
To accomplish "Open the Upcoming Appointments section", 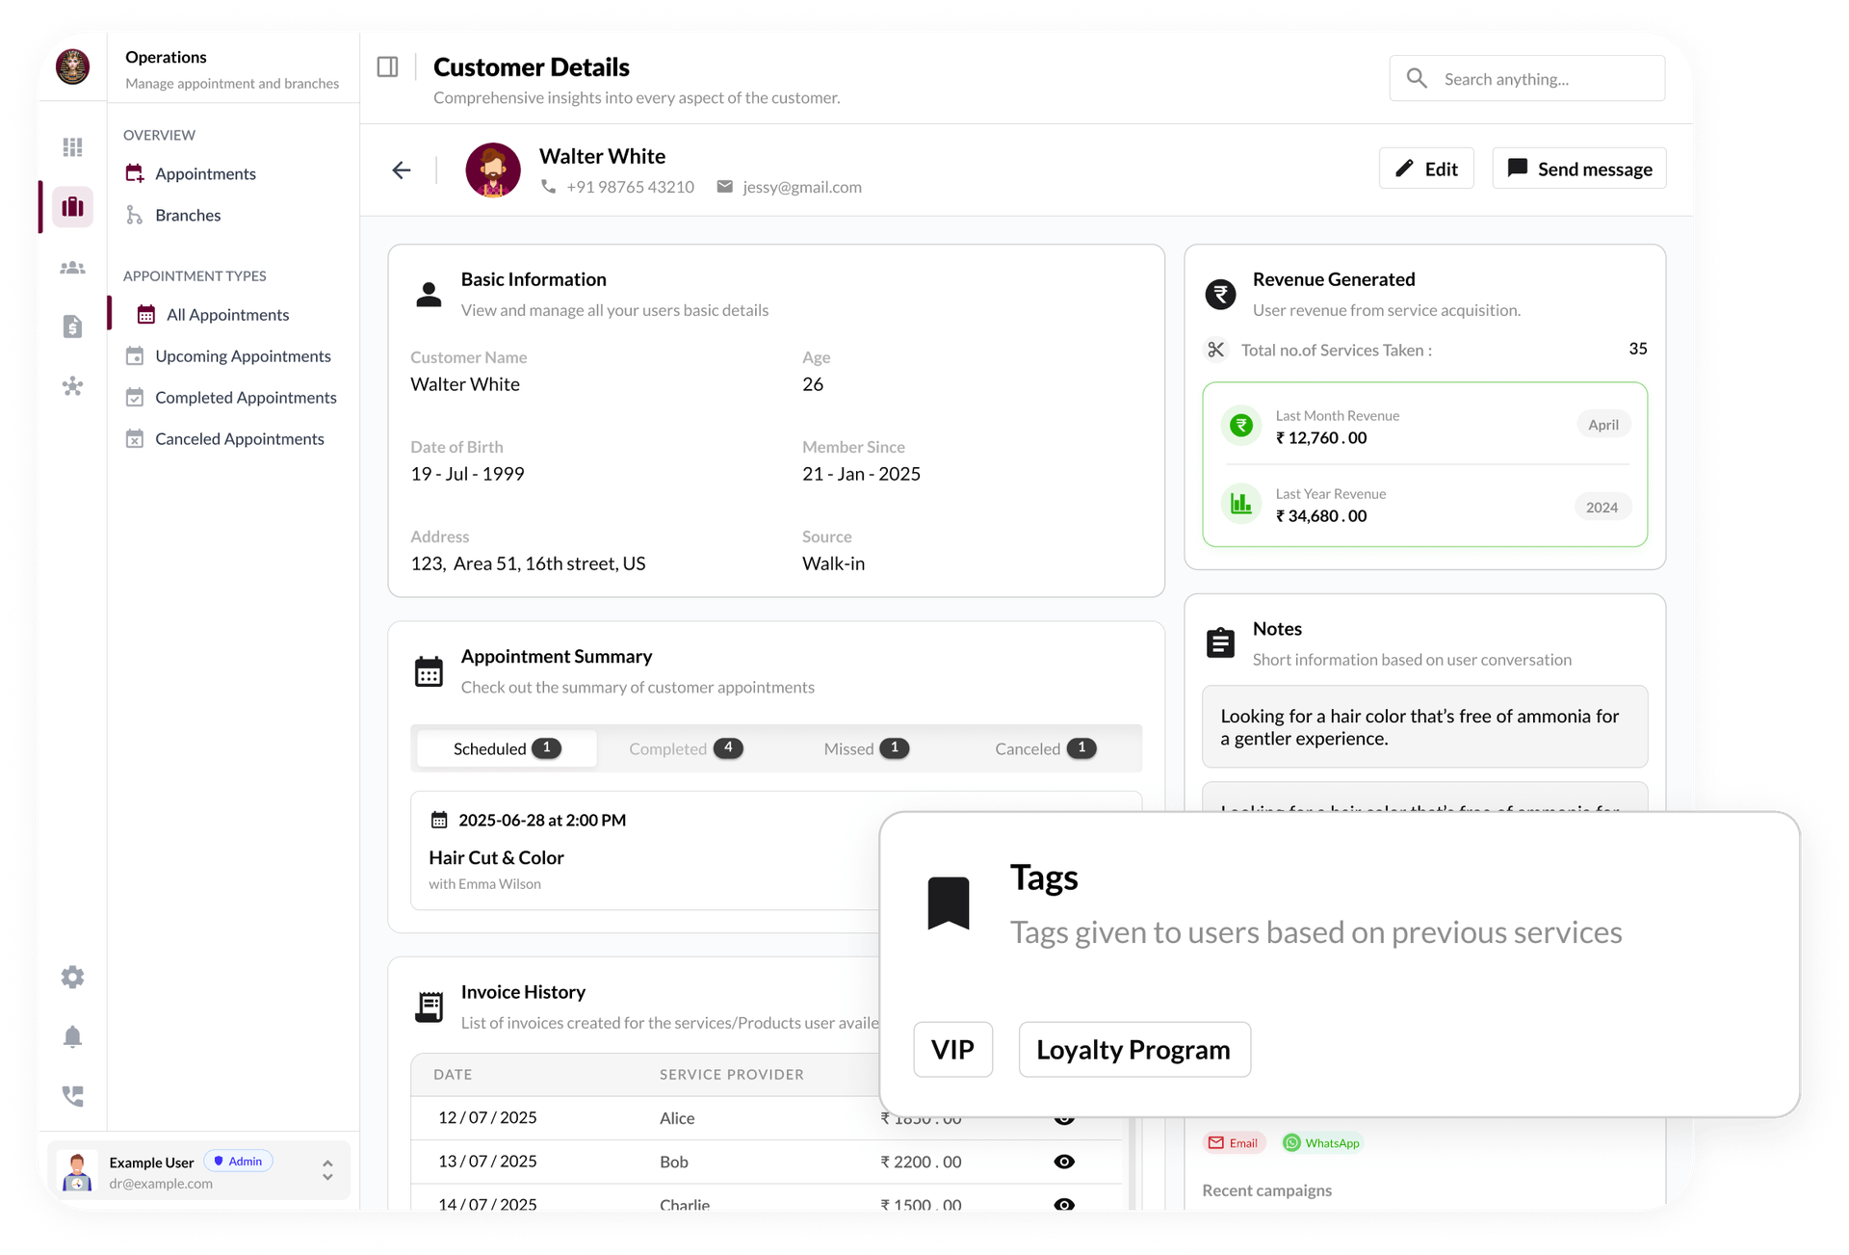I will (x=243, y=355).
